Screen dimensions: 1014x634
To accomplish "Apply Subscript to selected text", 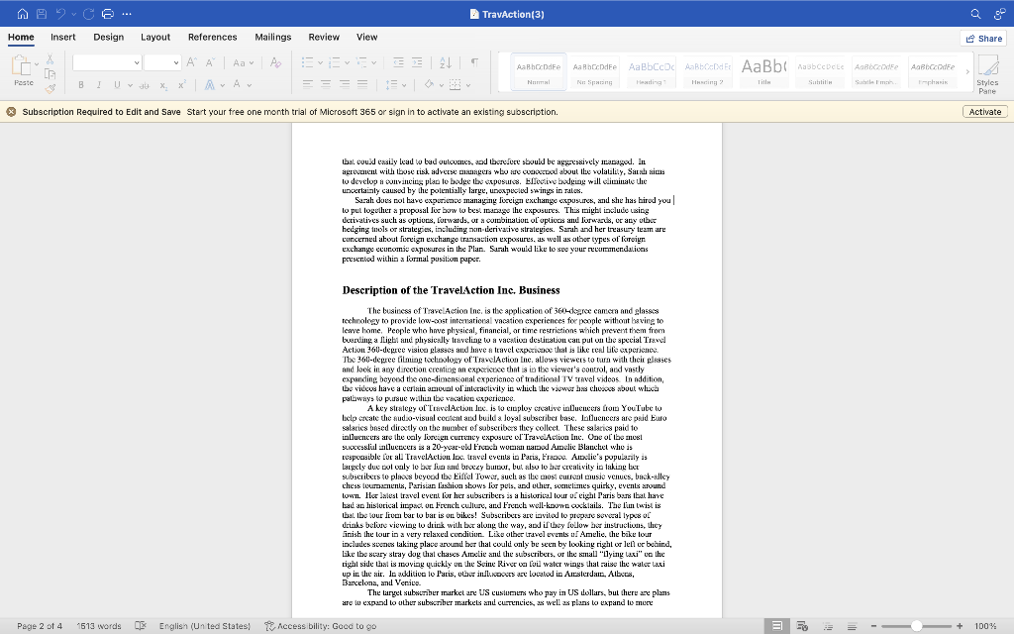I will pos(161,83).
